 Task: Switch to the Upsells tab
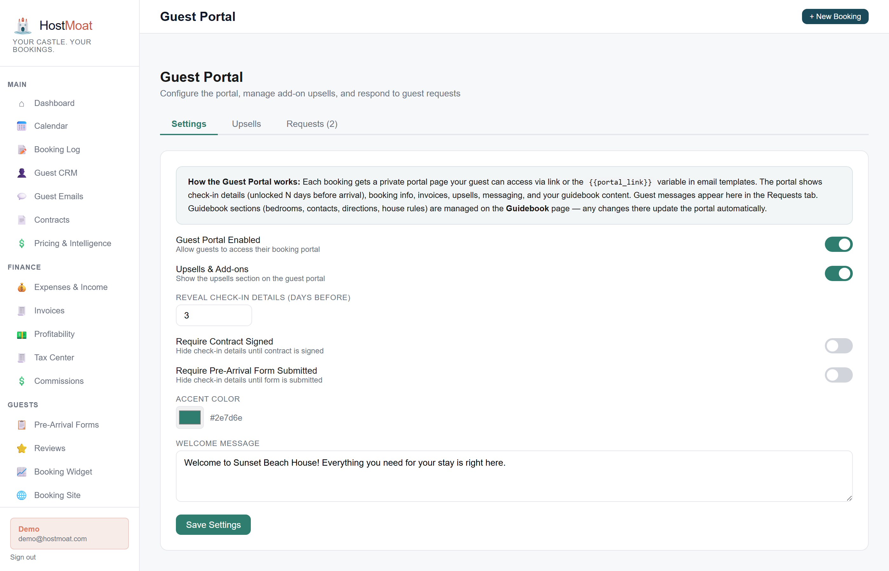[x=246, y=124]
